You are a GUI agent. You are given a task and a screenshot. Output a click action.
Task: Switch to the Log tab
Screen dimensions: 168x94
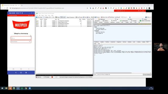[117, 19]
